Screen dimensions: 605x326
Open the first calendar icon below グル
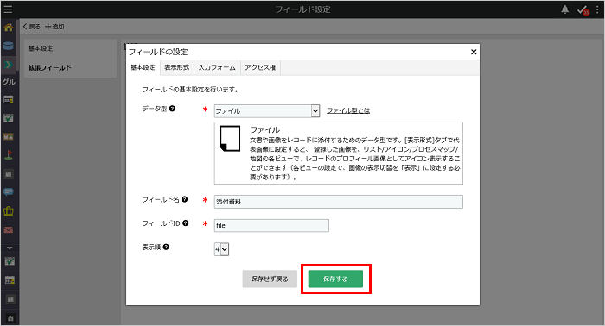coord(9,100)
